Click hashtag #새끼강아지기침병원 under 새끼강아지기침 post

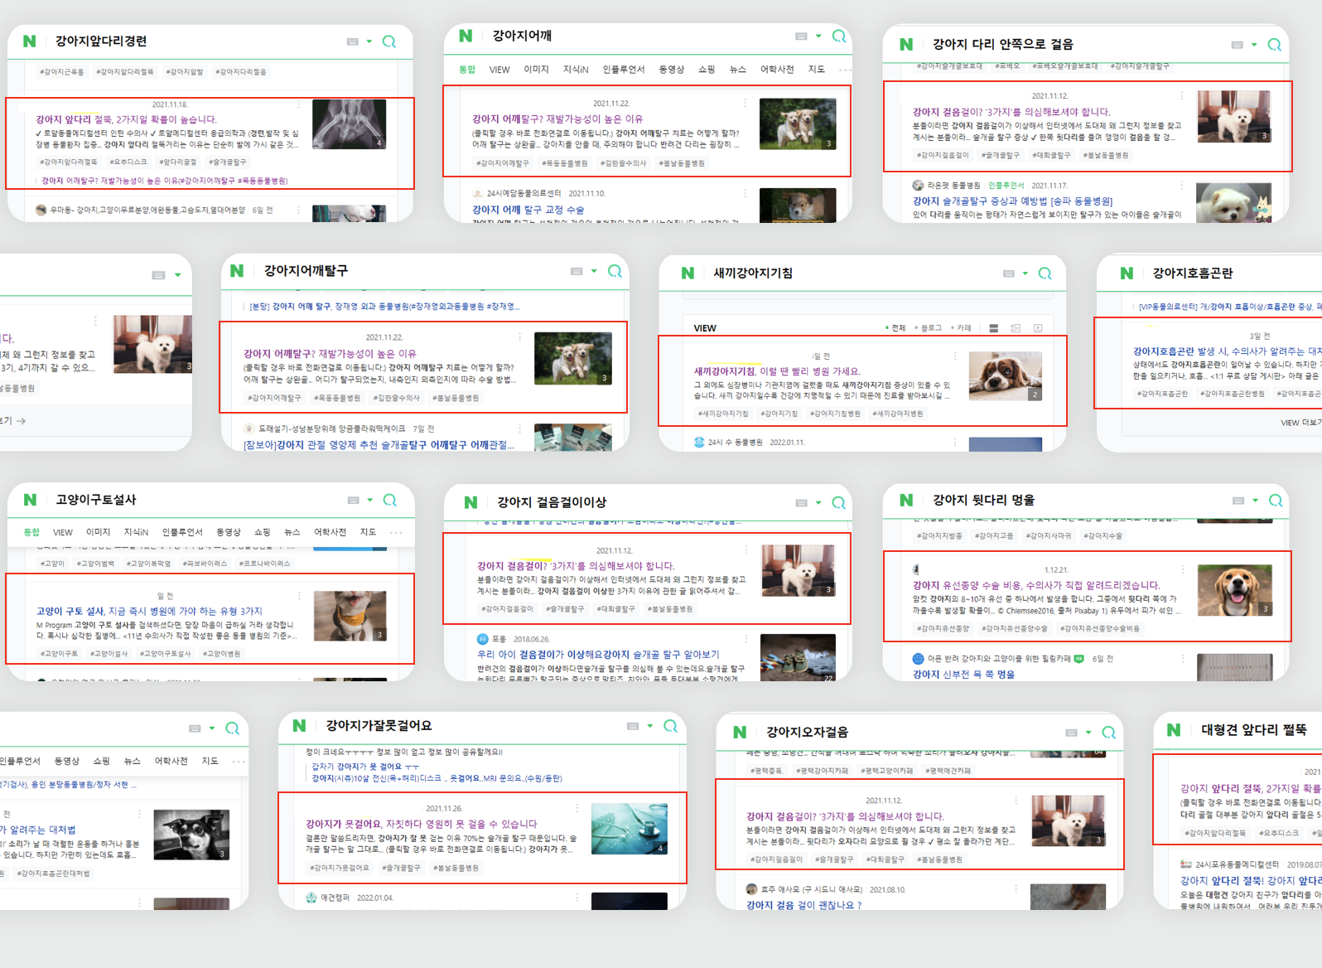tap(897, 414)
